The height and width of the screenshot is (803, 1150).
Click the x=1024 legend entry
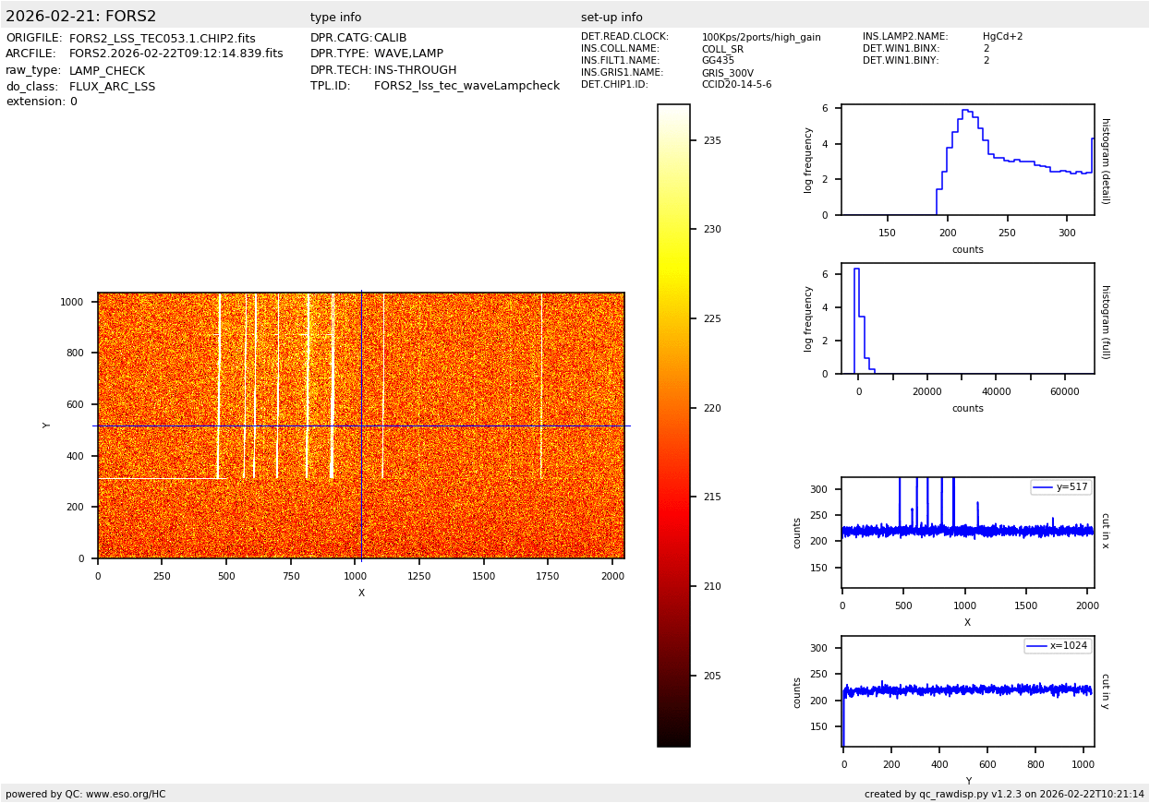click(x=1058, y=646)
